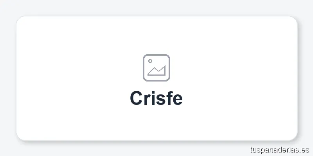Click the blank card space above the placeholder icon

tap(156, 35)
